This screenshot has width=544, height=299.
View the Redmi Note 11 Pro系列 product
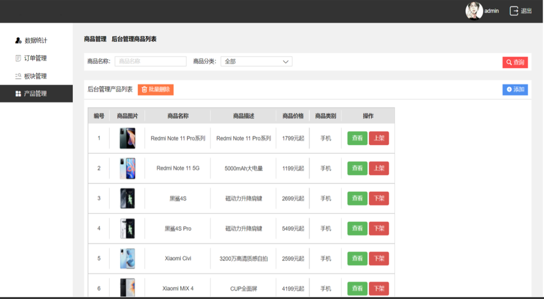pyautogui.click(x=357, y=138)
